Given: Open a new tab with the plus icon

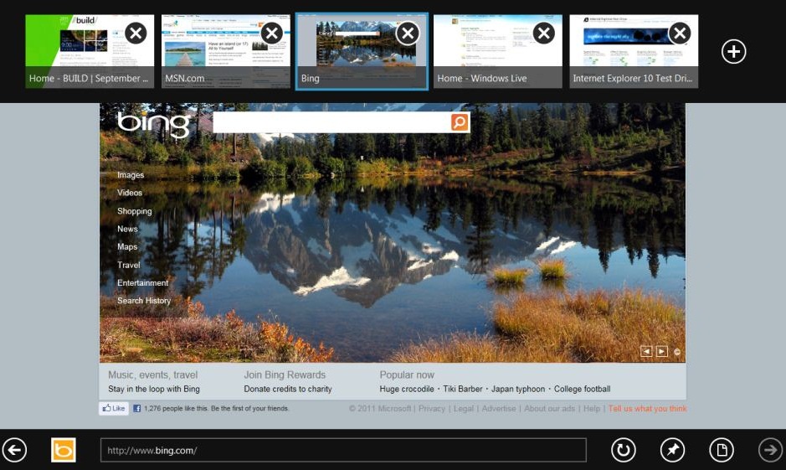Looking at the screenshot, I should tap(734, 51).
